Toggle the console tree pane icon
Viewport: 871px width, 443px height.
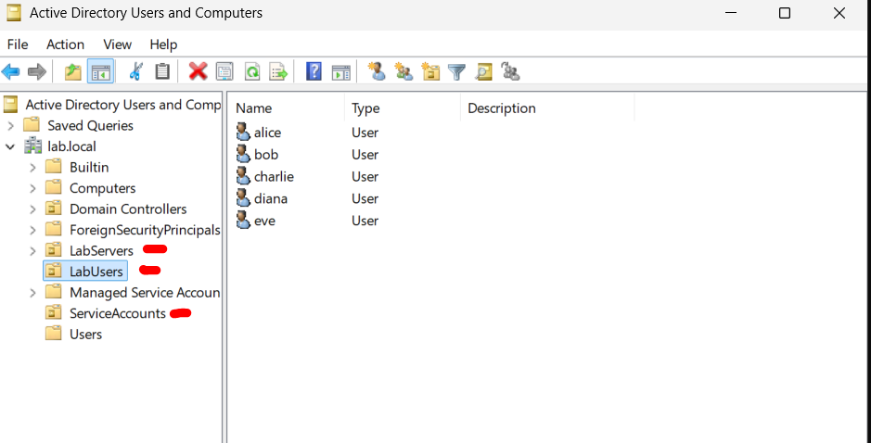100,71
